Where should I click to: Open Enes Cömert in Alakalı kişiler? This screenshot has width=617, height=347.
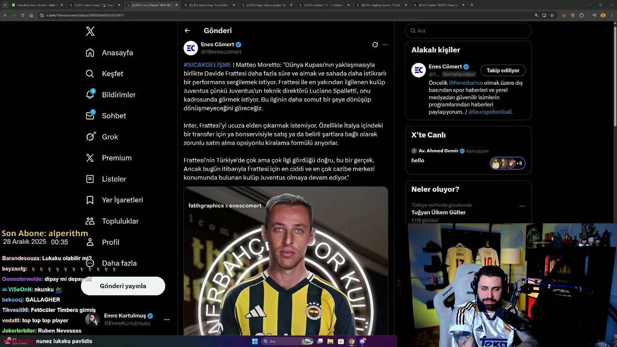pyautogui.click(x=445, y=67)
